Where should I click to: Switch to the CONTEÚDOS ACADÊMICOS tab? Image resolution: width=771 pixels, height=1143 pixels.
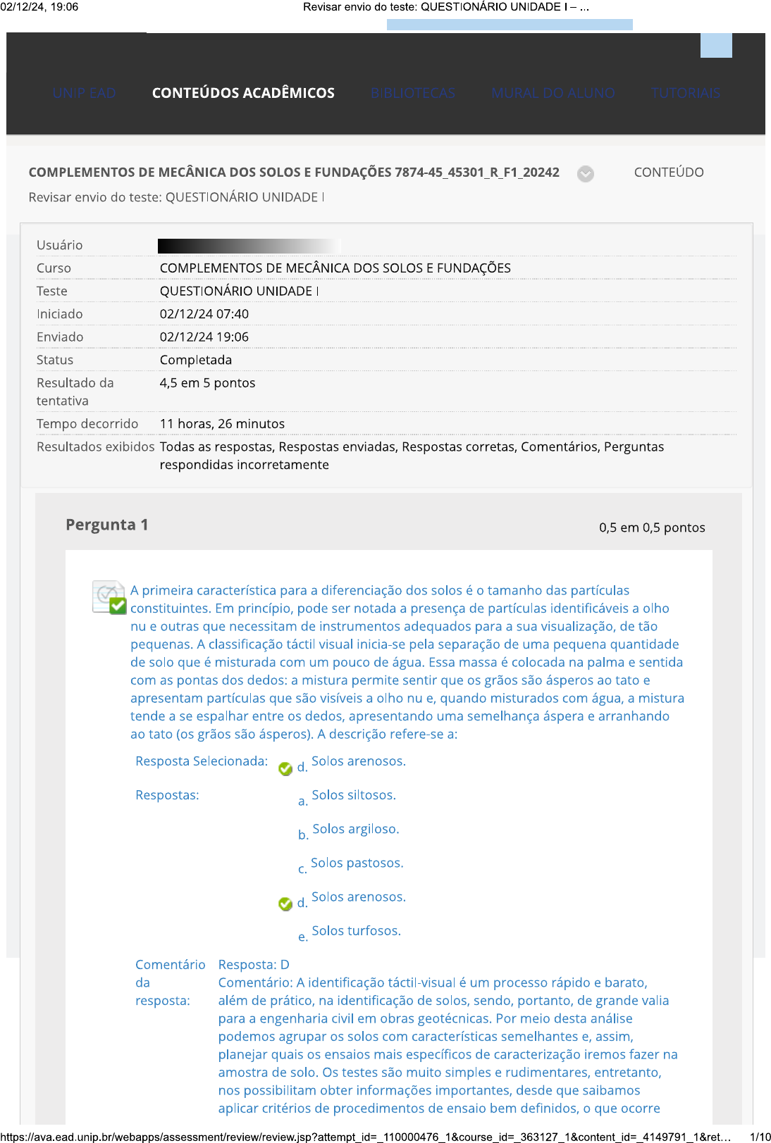pos(243,93)
